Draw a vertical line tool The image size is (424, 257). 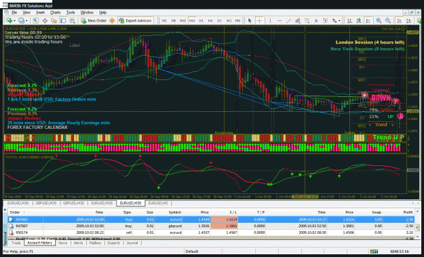click(x=270, y=20)
